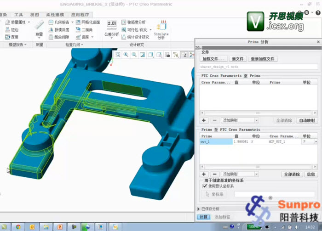This screenshot has width=322, height=231.
Task: Open the display style cube icon
Action: click(x=151, y=55)
